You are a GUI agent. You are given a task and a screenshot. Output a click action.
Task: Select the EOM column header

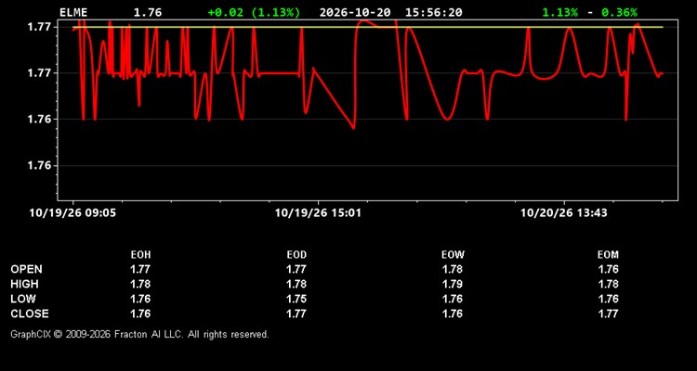608,255
